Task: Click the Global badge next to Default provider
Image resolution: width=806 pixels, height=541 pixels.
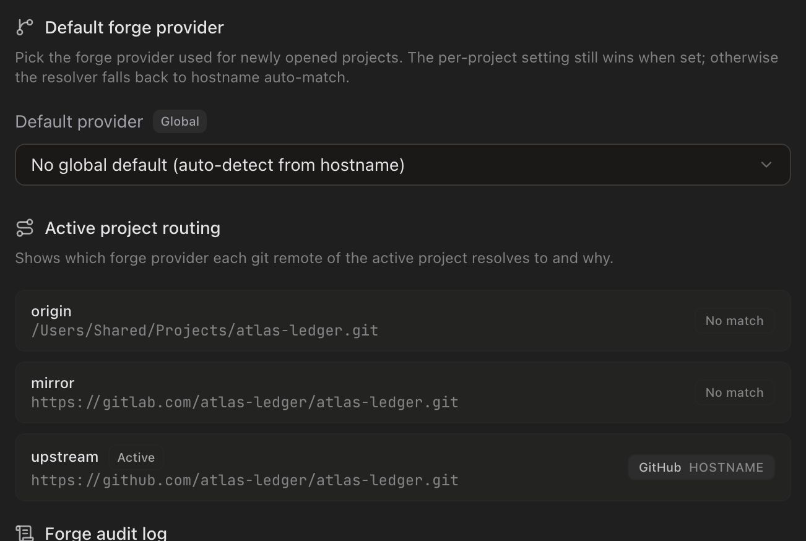Action: point(180,121)
